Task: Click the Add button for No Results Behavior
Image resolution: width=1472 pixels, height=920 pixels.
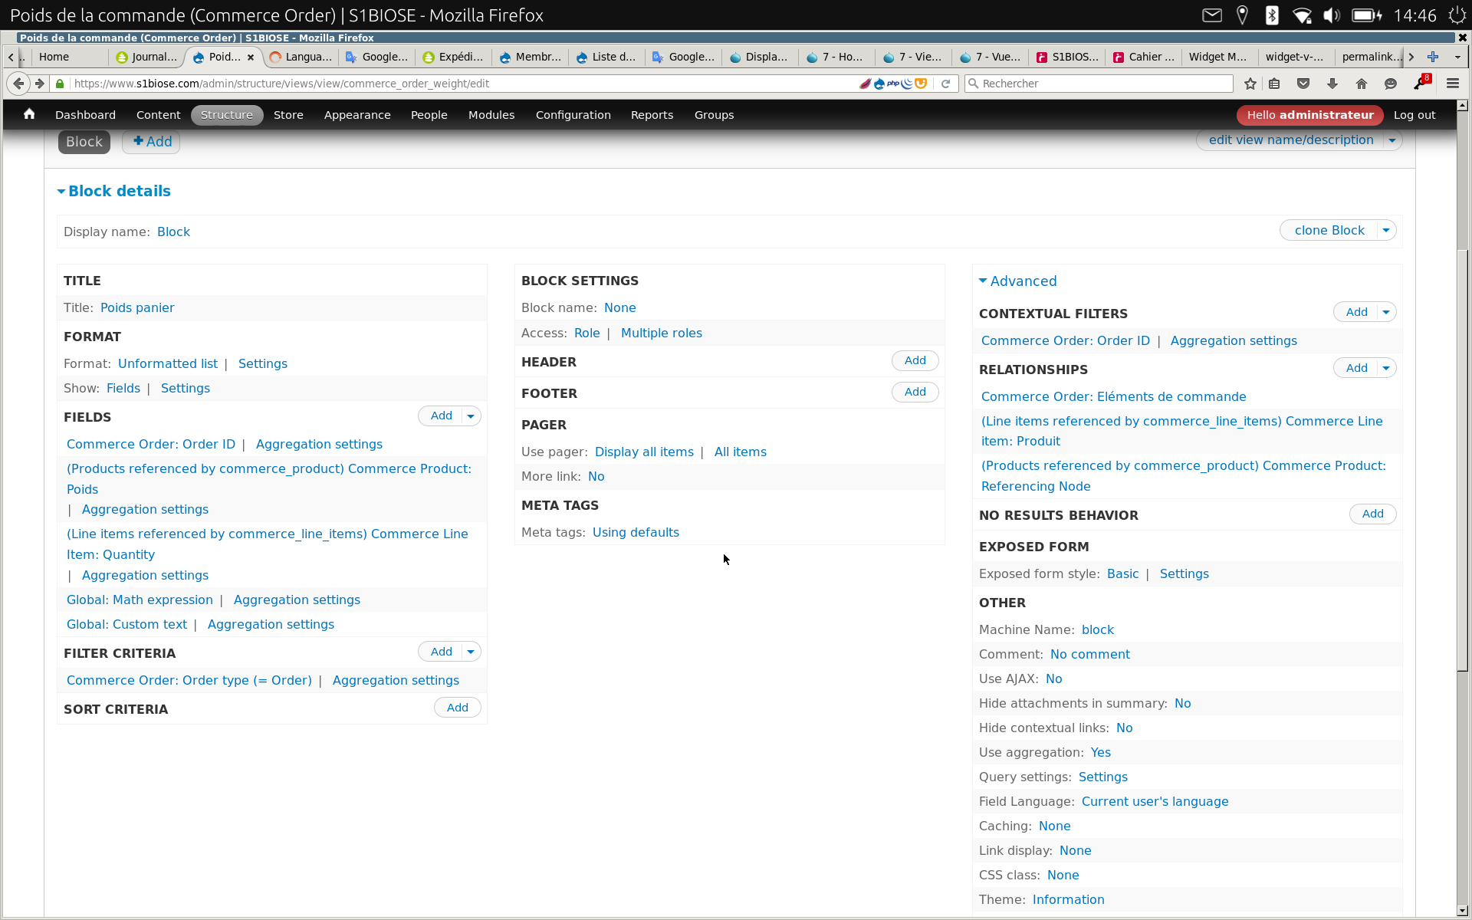Action: (x=1372, y=513)
